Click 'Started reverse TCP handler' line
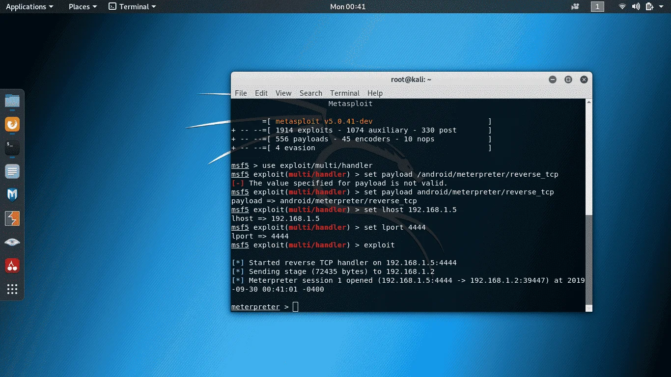The width and height of the screenshot is (671, 377). (x=344, y=263)
